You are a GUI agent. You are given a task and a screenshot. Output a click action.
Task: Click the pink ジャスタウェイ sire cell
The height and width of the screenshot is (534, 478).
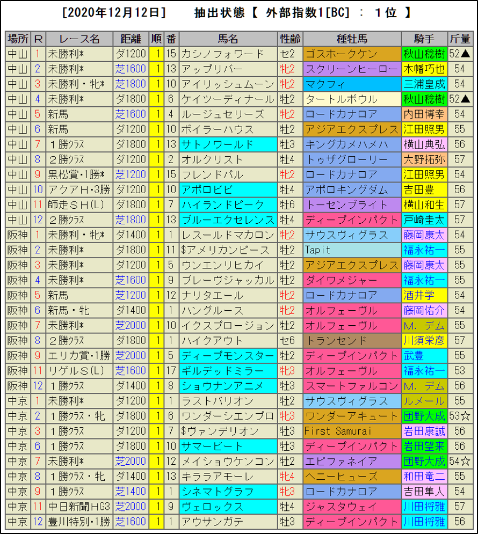(x=352, y=507)
